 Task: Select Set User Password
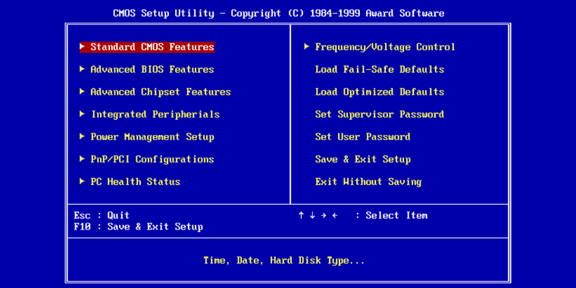click(362, 136)
